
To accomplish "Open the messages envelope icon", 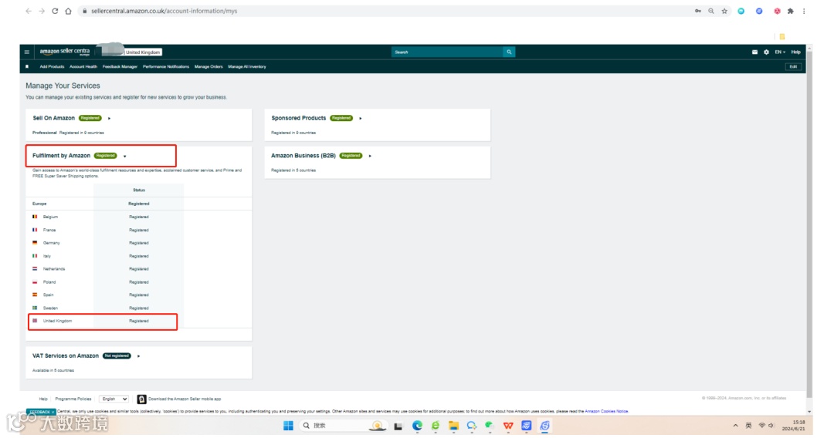I will (x=754, y=52).
